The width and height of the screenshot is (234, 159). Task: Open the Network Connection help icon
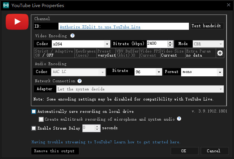pos(79,81)
